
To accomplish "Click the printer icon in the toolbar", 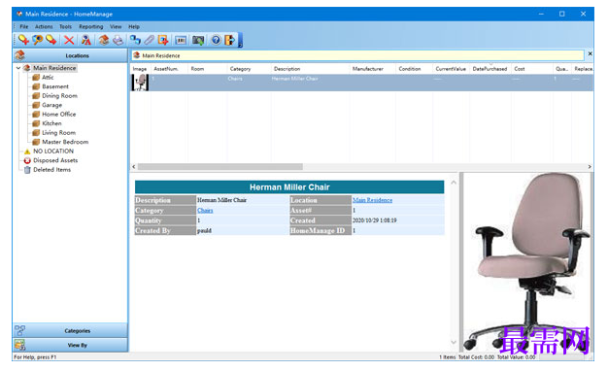I will pyautogui.click(x=118, y=40).
